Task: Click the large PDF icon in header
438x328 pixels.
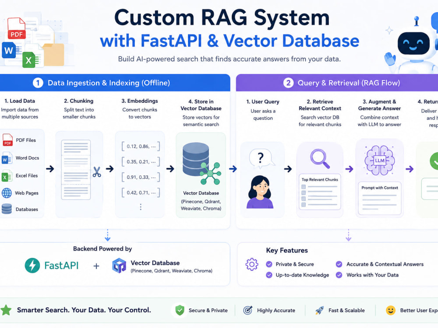Action: pyautogui.click(x=17, y=28)
